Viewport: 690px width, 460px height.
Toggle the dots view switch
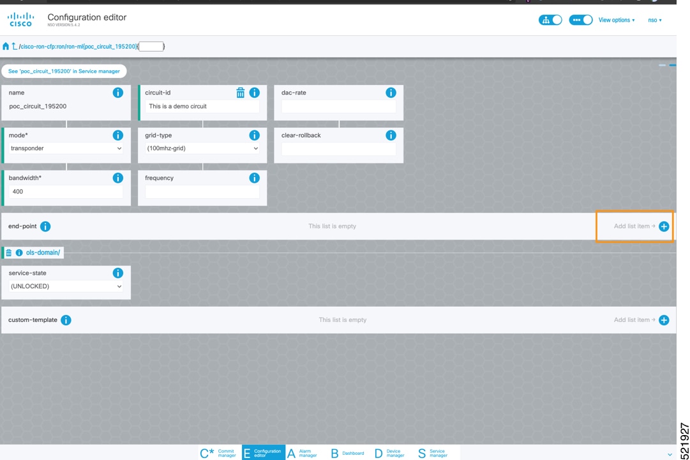581,20
